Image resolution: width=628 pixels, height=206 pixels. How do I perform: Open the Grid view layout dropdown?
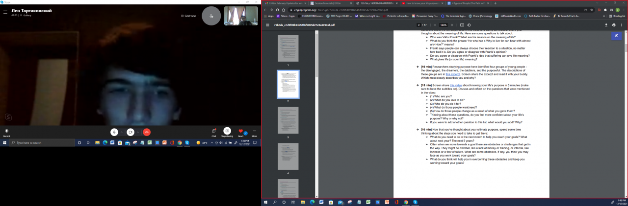point(190,16)
